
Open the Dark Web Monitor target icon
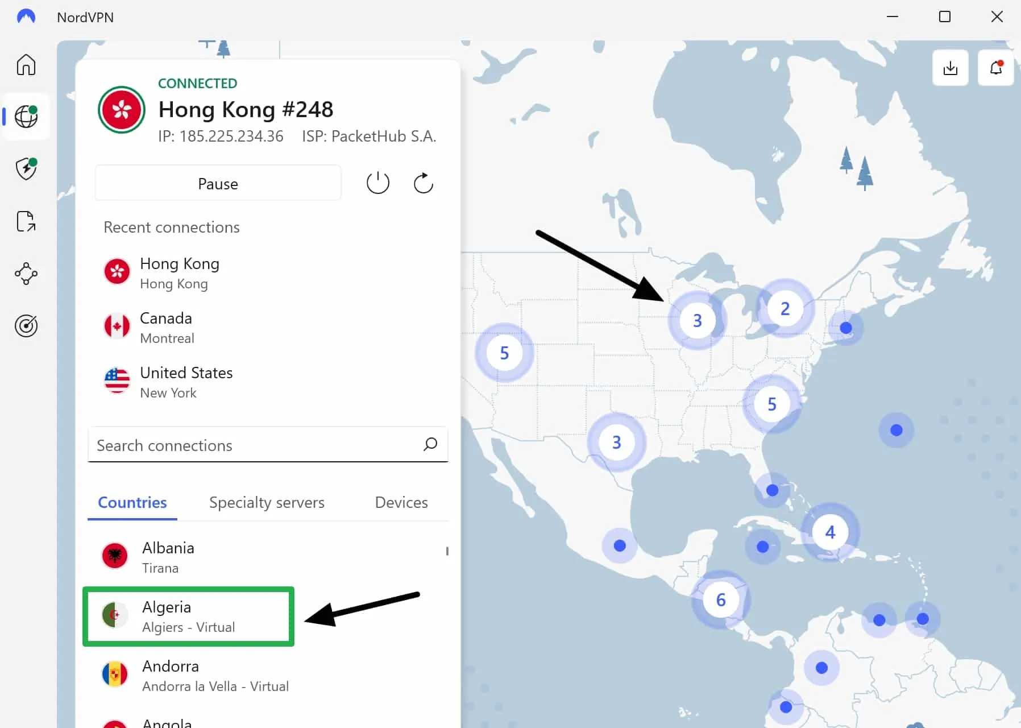coord(26,326)
